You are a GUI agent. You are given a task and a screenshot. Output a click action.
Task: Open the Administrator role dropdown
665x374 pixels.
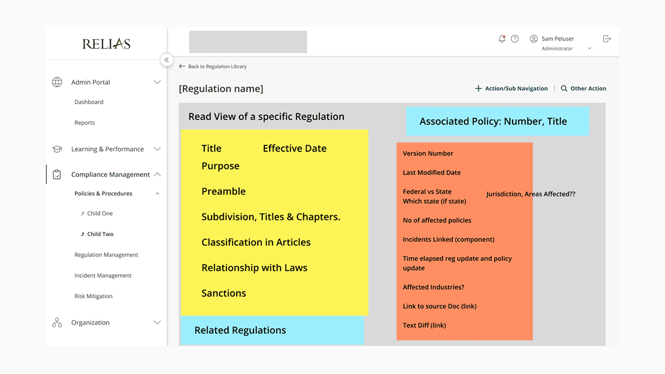[x=589, y=49]
